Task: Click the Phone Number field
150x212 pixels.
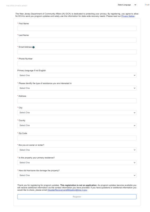Action: click(77, 64)
